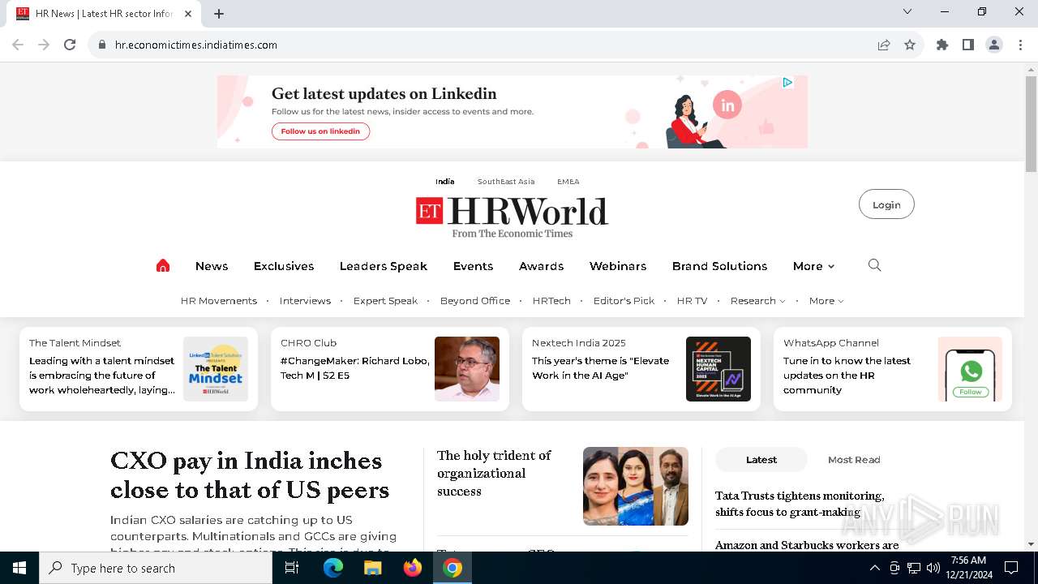Viewport: 1038px width, 584px height.
Task: Open the Beyond Office link
Action: 475,301
